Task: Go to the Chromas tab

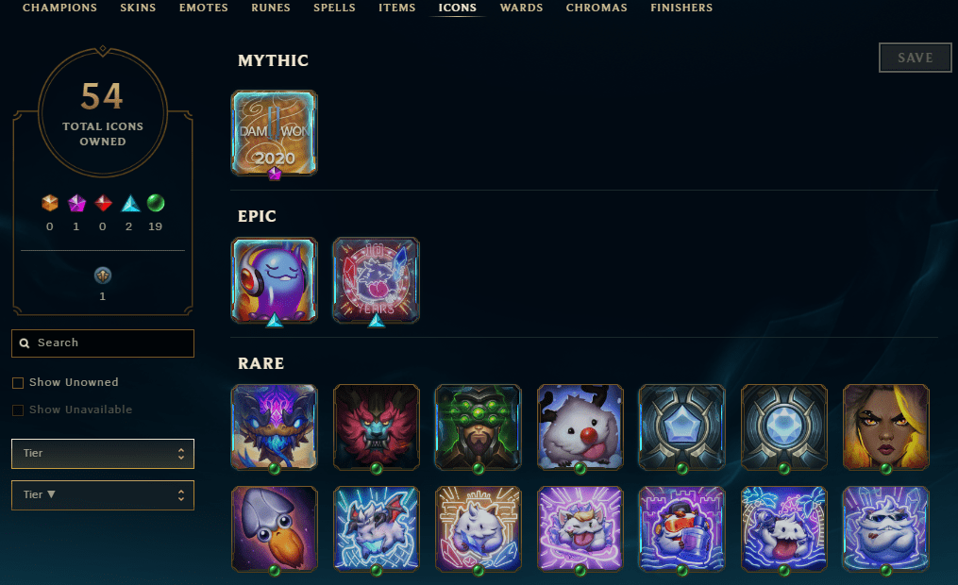Action: coord(597,8)
